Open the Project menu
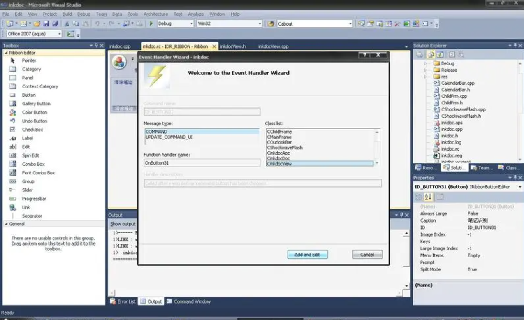Screen dimensions: 524x320 (x=50, y=14)
